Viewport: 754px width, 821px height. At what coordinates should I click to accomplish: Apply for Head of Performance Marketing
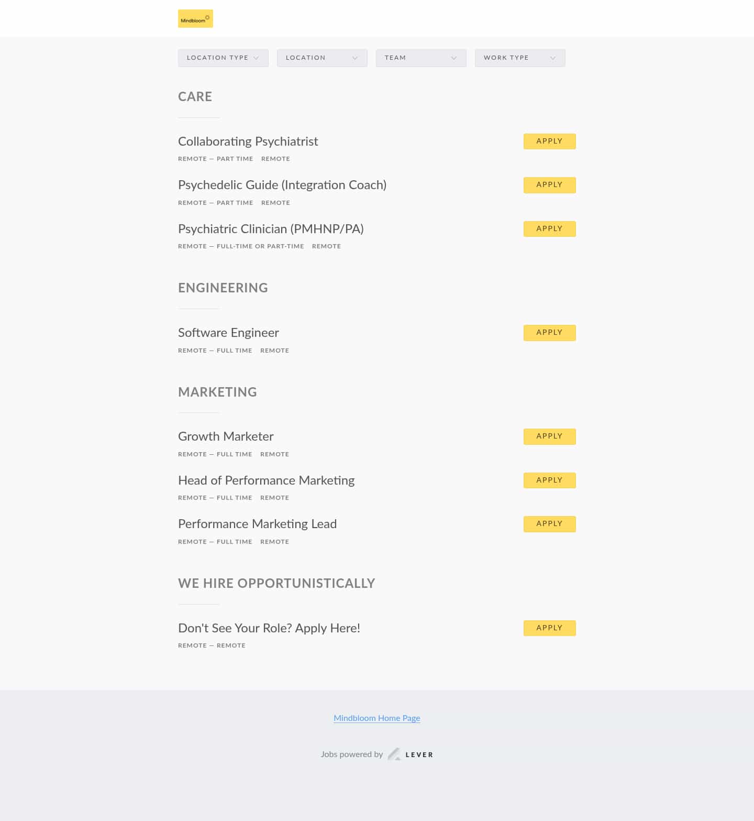pos(549,480)
